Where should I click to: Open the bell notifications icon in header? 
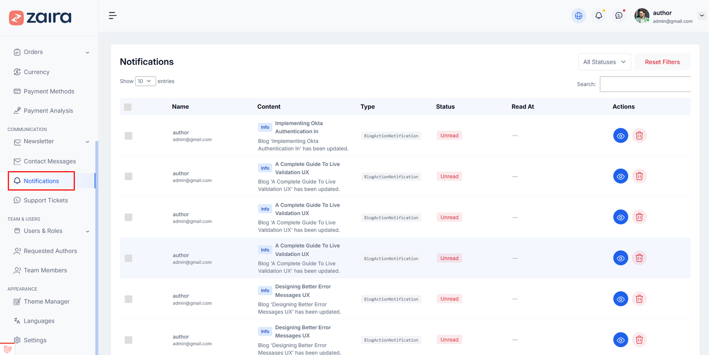point(599,16)
